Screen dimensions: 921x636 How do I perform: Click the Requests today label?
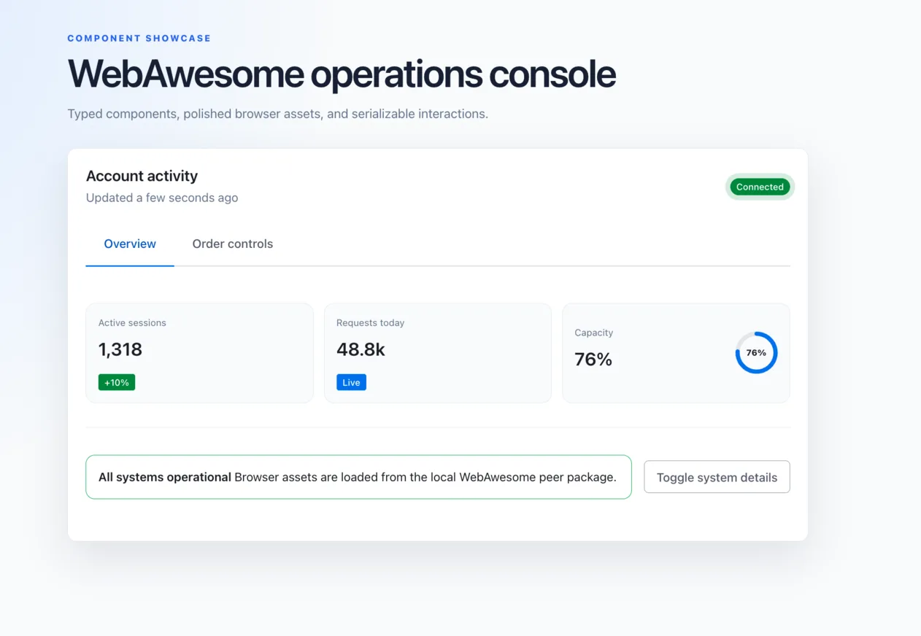pos(370,322)
